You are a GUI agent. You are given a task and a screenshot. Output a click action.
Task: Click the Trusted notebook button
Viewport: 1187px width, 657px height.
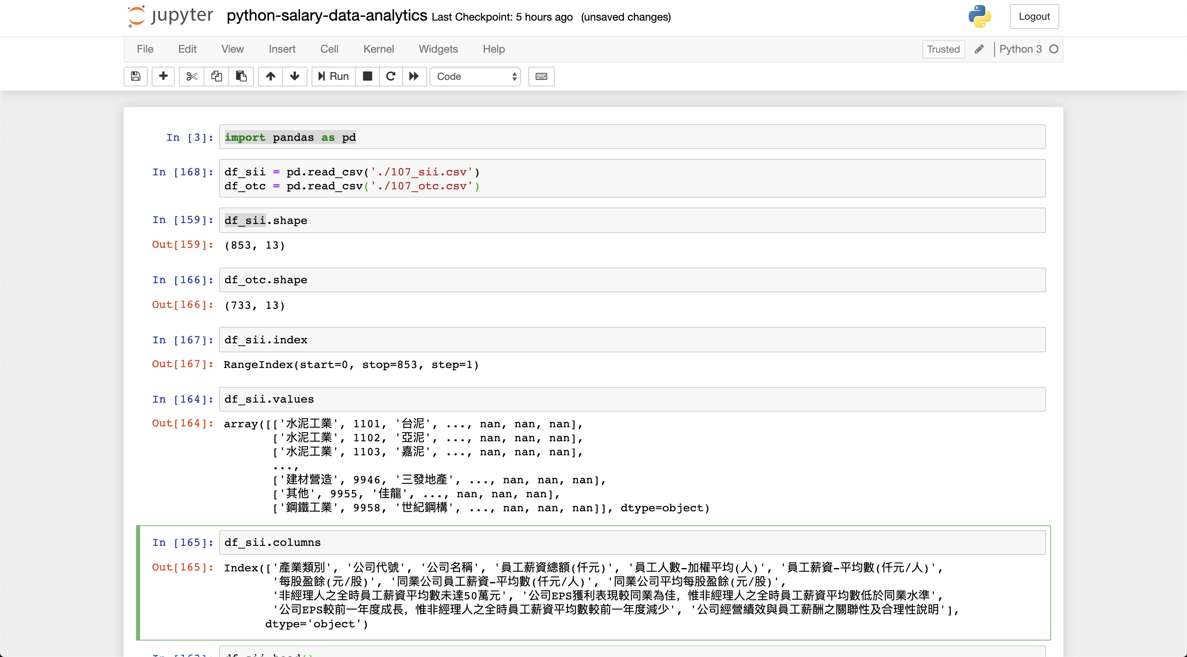943,49
